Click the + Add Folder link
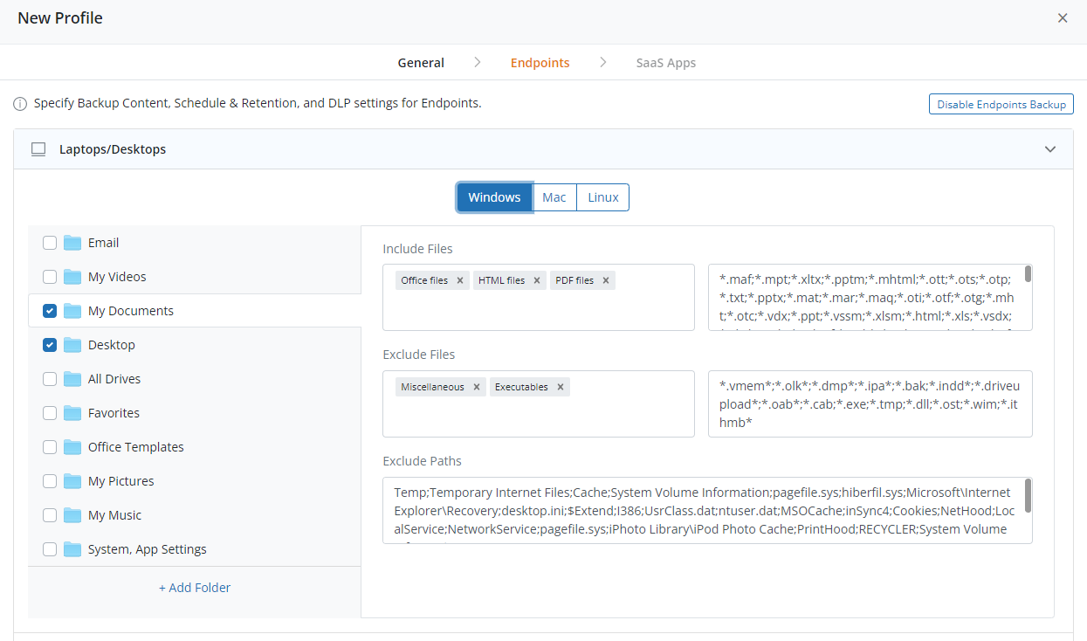 point(195,588)
